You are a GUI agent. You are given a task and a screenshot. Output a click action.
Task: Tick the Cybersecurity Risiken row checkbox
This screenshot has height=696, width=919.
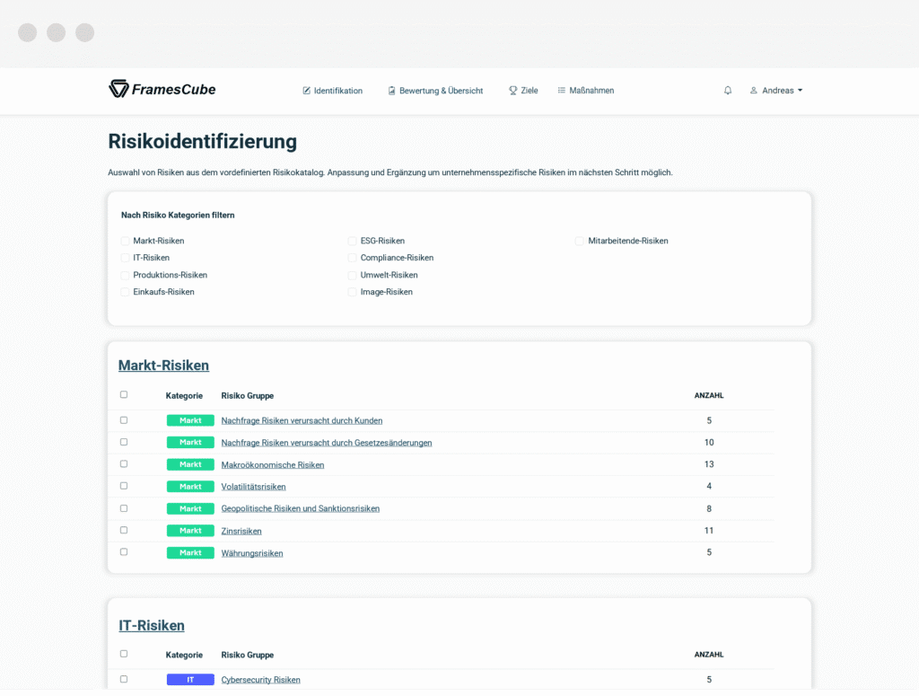click(x=124, y=679)
